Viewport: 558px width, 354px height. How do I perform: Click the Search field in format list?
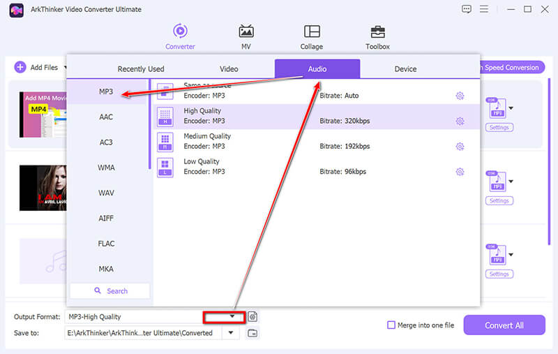pyautogui.click(x=110, y=291)
